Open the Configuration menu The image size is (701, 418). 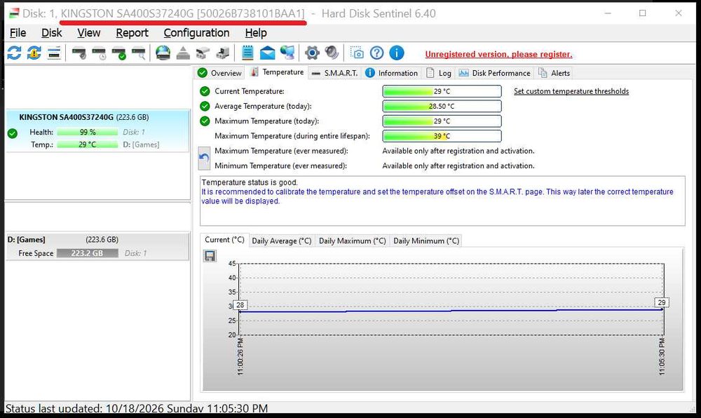196,33
